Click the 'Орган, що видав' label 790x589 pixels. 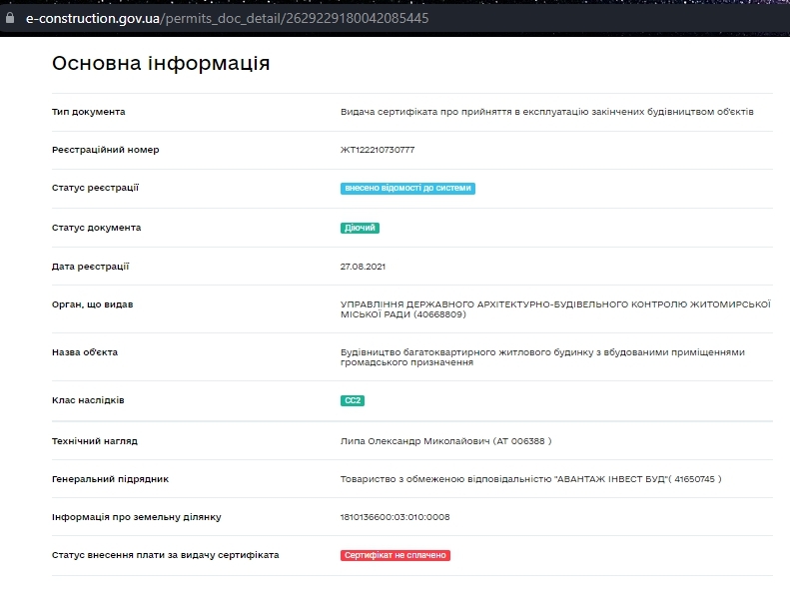coord(92,304)
